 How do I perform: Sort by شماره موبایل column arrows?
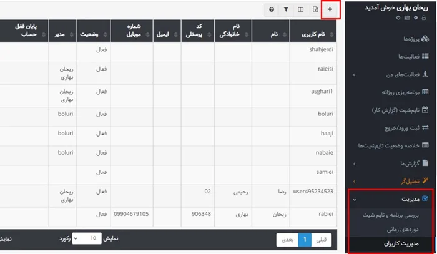148,34
